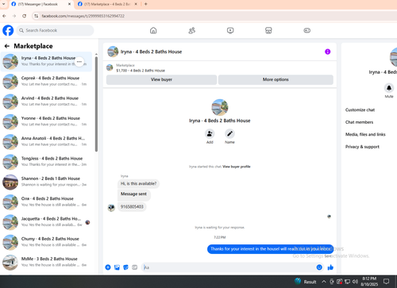Open Оля - 4 Beds 2 Baths House chat
397x288 pixels.
pyautogui.click(x=46, y=202)
